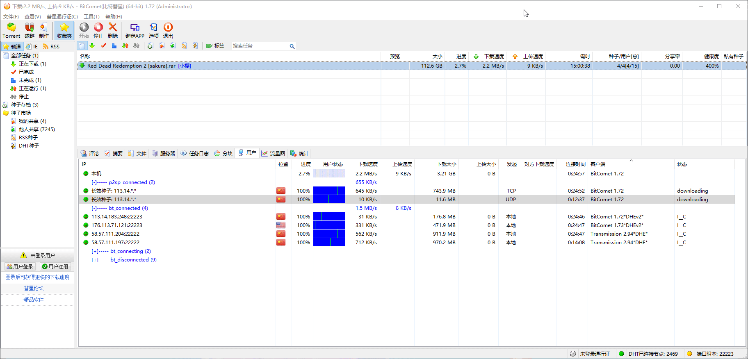Viewport: 748px width, 359px height.
Task: Open the bind APP (绑定APP) tool
Action: coord(135,31)
